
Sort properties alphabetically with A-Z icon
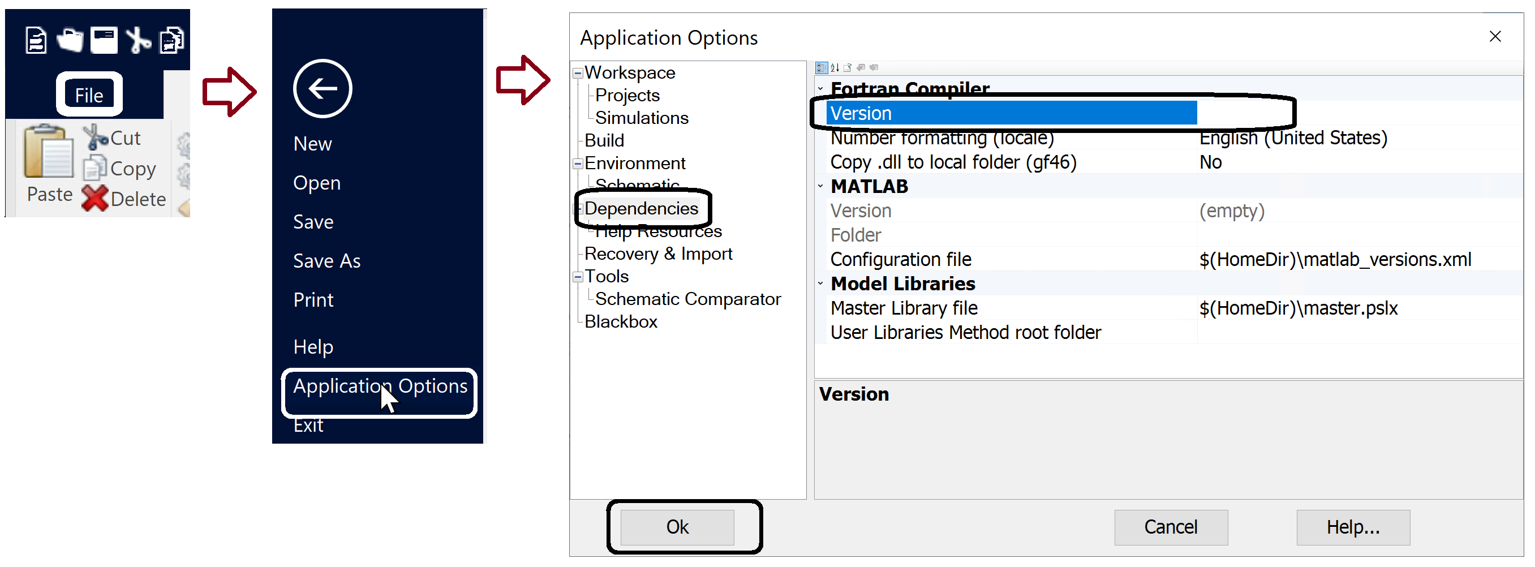[835, 67]
